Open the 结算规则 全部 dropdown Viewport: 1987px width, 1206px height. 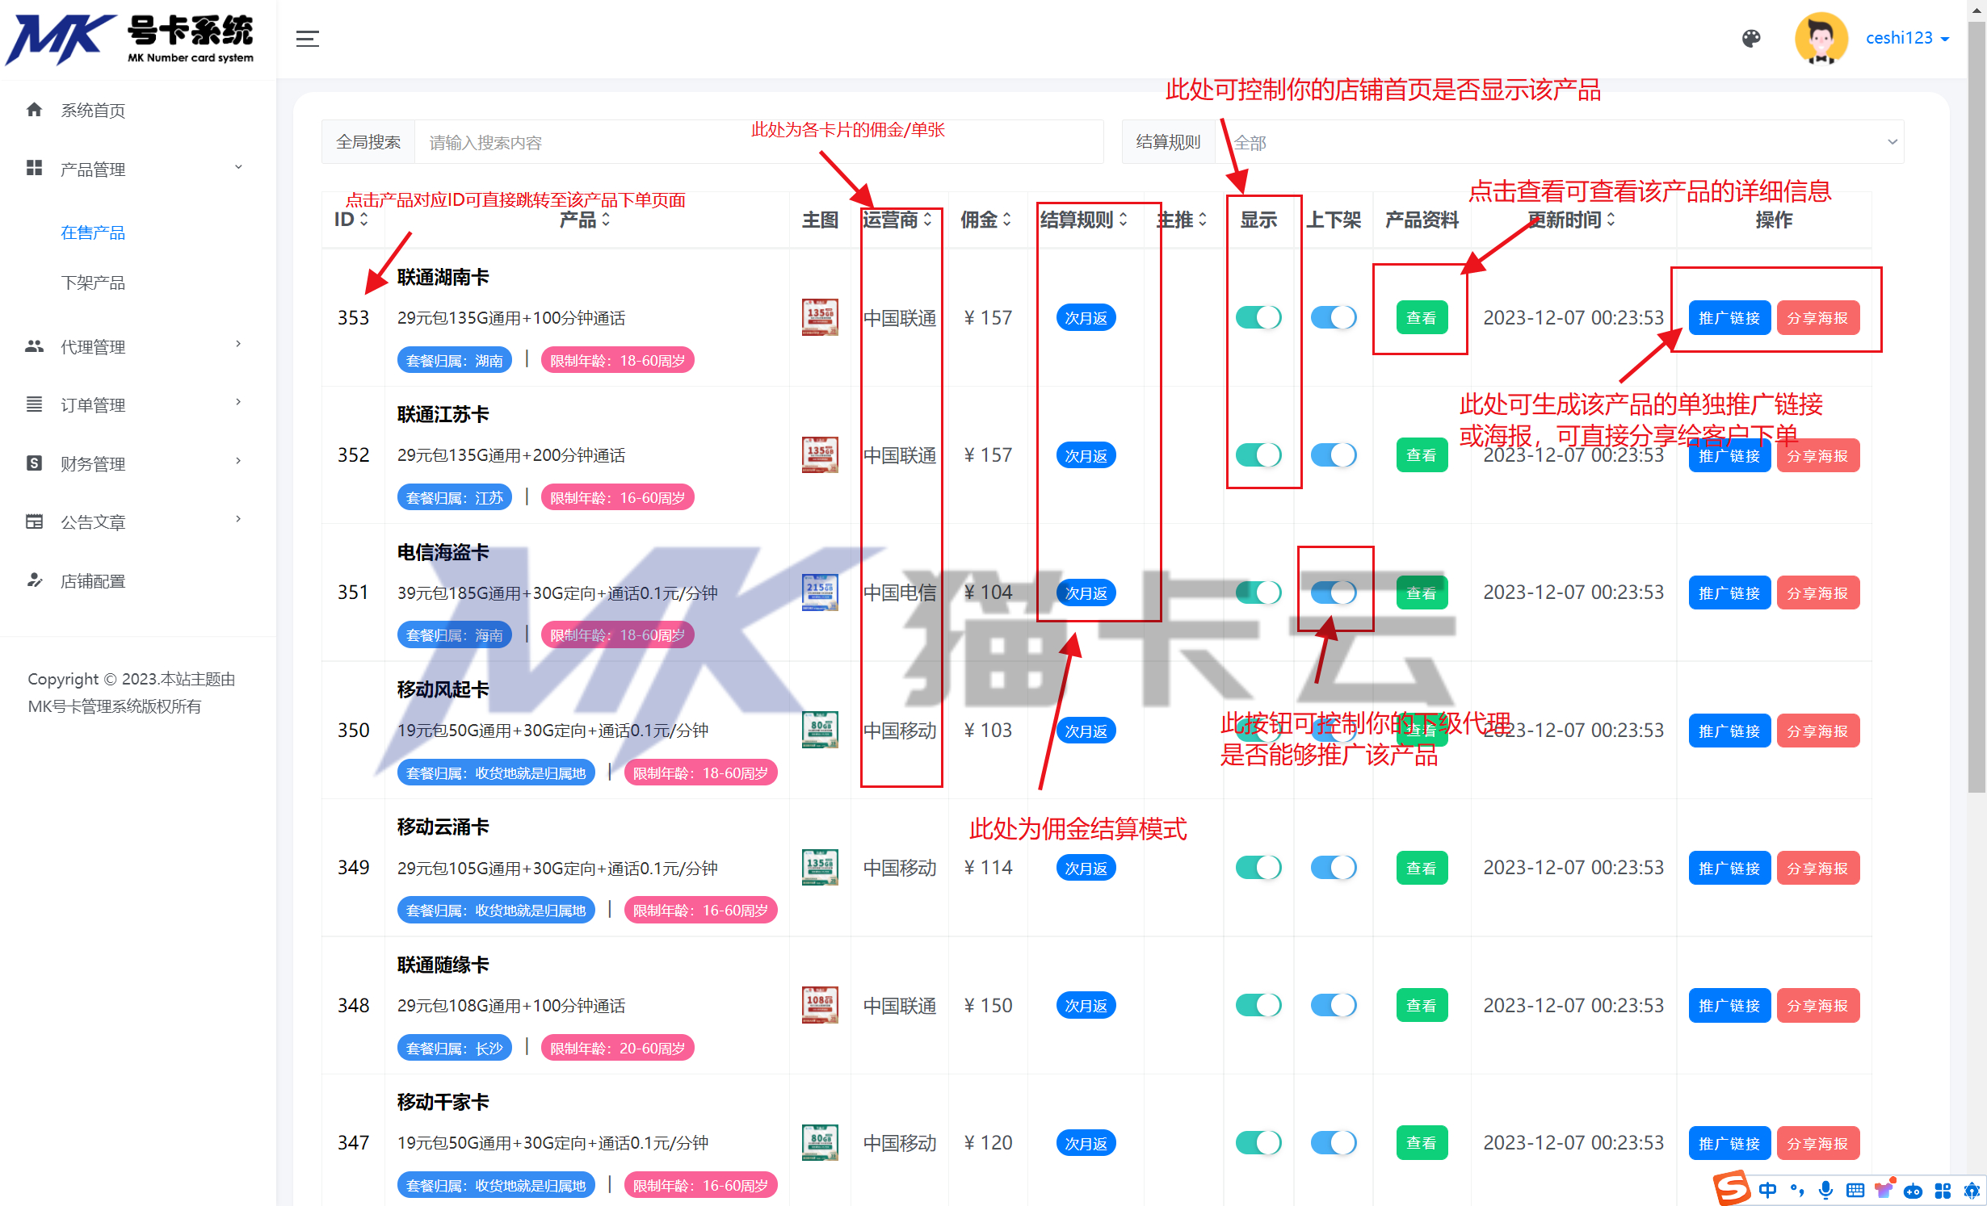(x=1560, y=142)
